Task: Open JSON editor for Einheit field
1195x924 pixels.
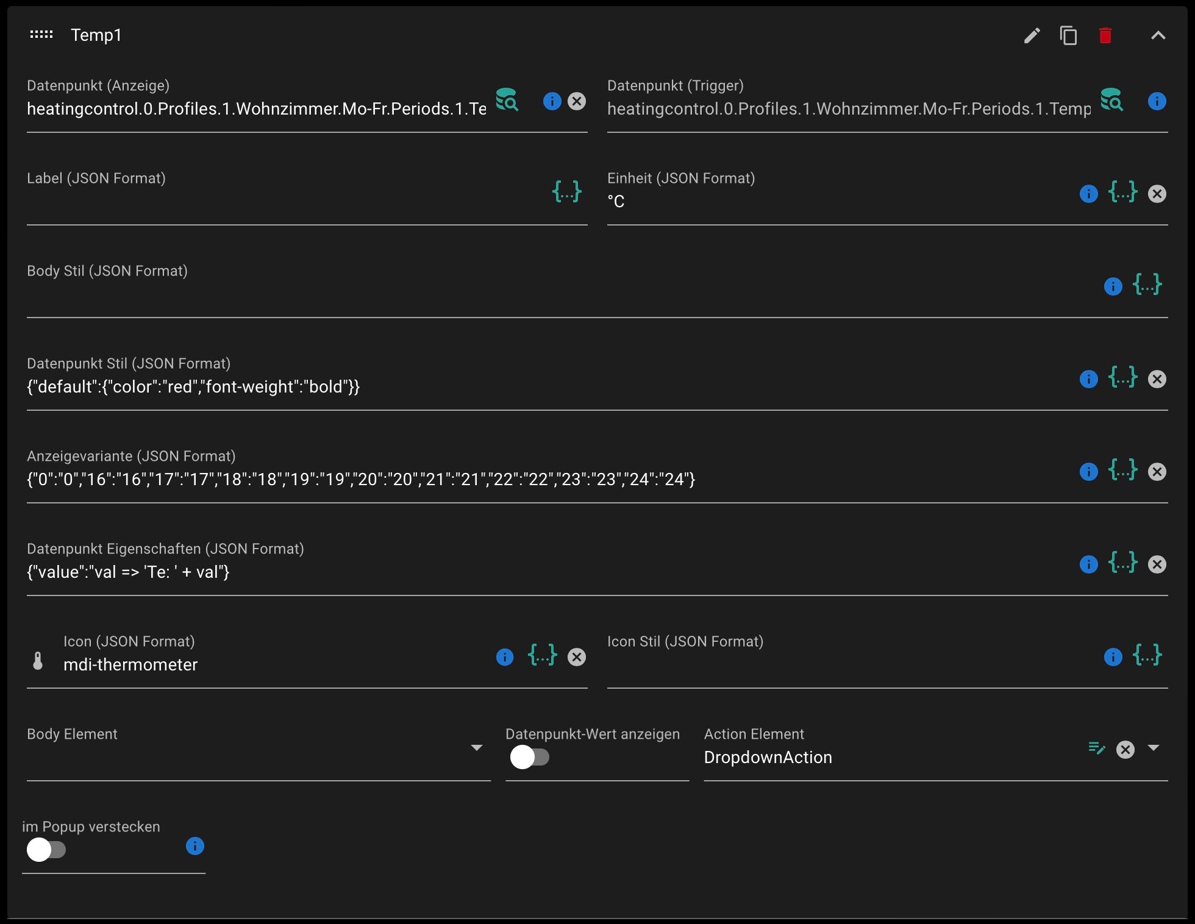Action: pyautogui.click(x=1122, y=192)
